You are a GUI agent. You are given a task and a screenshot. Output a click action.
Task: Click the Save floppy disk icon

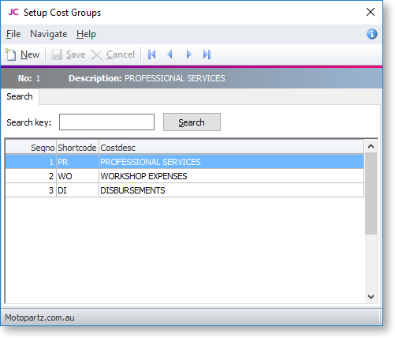[57, 54]
